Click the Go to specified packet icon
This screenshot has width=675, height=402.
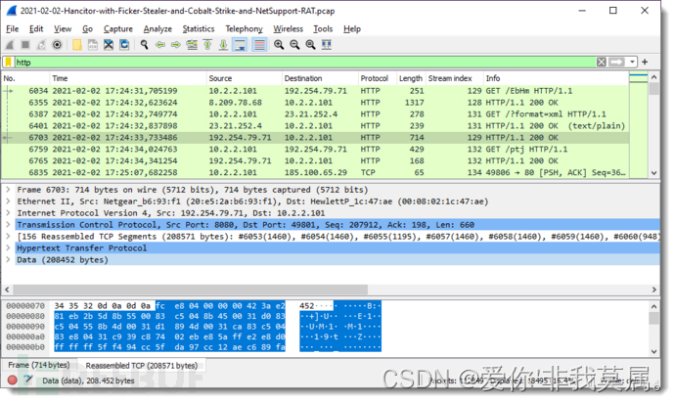[x=192, y=45]
